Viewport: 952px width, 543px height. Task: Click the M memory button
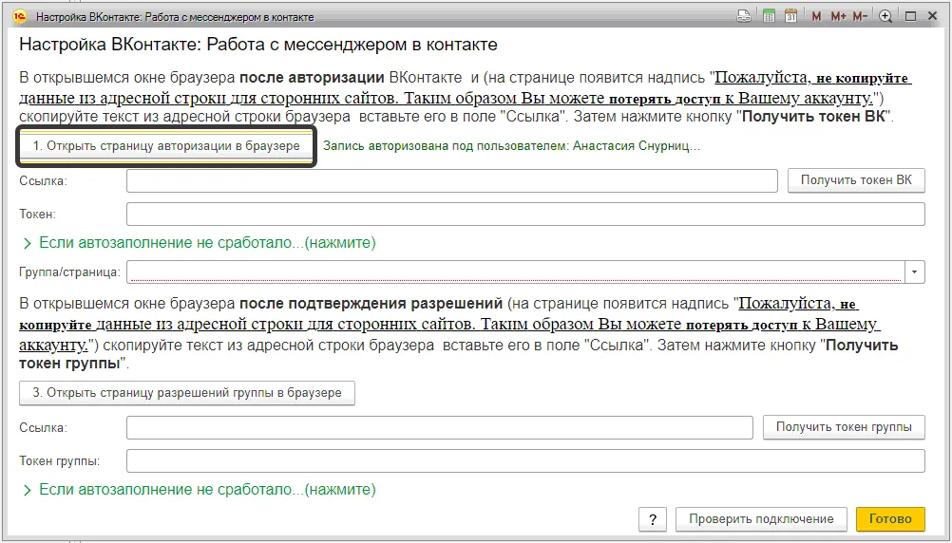click(x=816, y=17)
